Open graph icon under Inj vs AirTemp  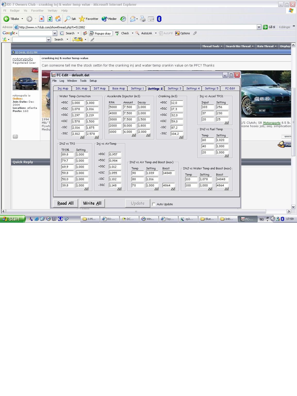pyautogui.click(x=119, y=189)
